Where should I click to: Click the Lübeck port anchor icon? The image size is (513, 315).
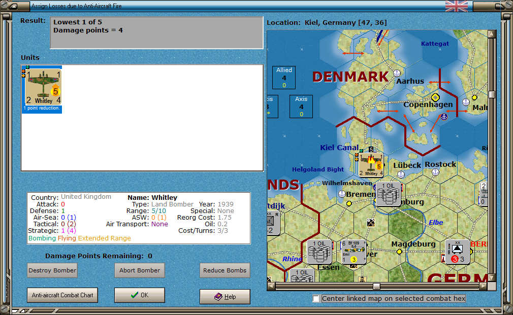[x=401, y=174]
